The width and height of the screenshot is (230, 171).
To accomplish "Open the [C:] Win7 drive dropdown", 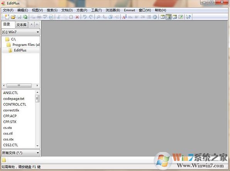I will click(20, 32).
